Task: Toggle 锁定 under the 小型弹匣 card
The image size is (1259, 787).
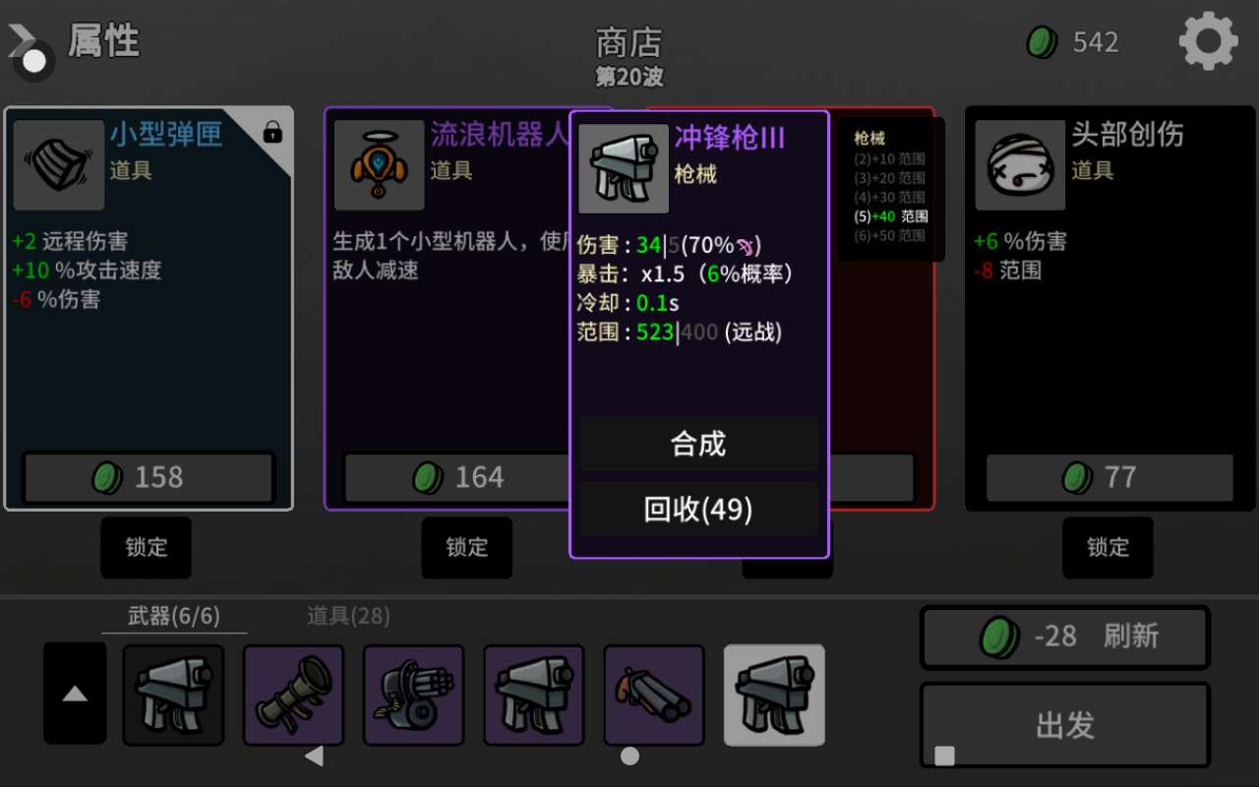Action: pyautogui.click(x=147, y=547)
